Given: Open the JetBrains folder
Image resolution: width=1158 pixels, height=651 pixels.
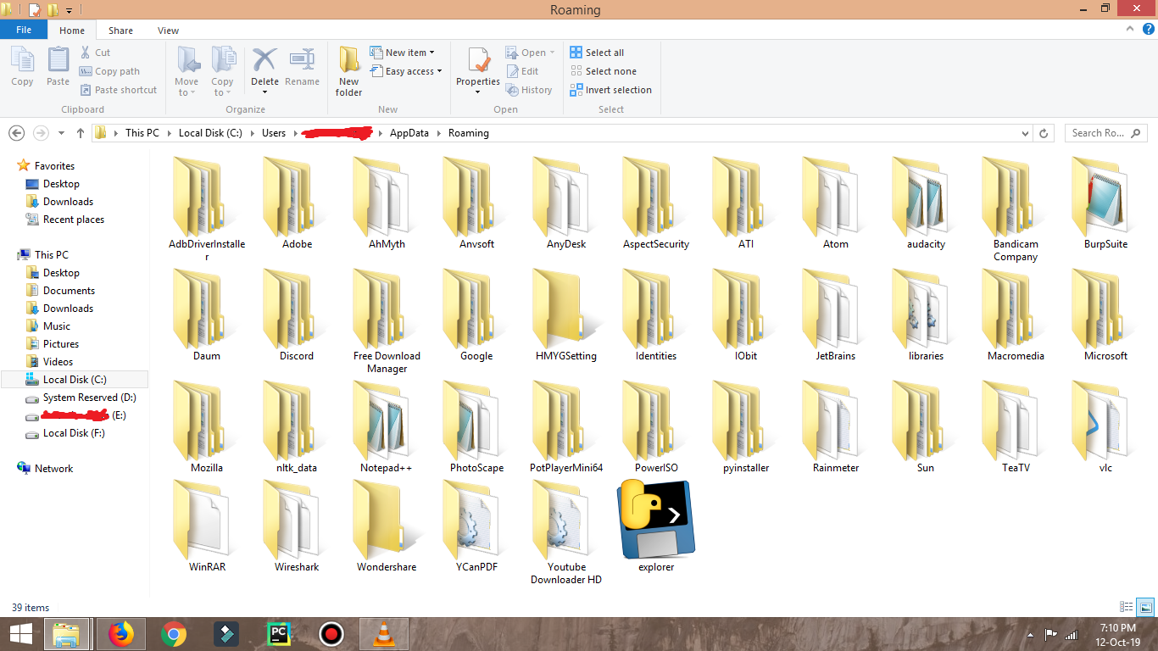Looking at the screenshot, I should (836, 315).
